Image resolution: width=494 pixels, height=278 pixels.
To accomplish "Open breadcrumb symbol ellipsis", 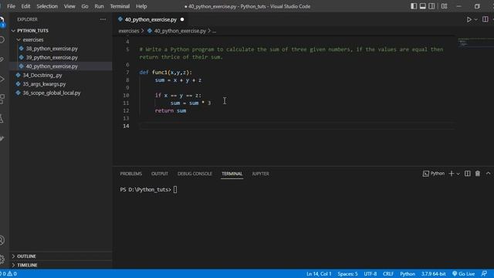I will click(x=215, y=31).
